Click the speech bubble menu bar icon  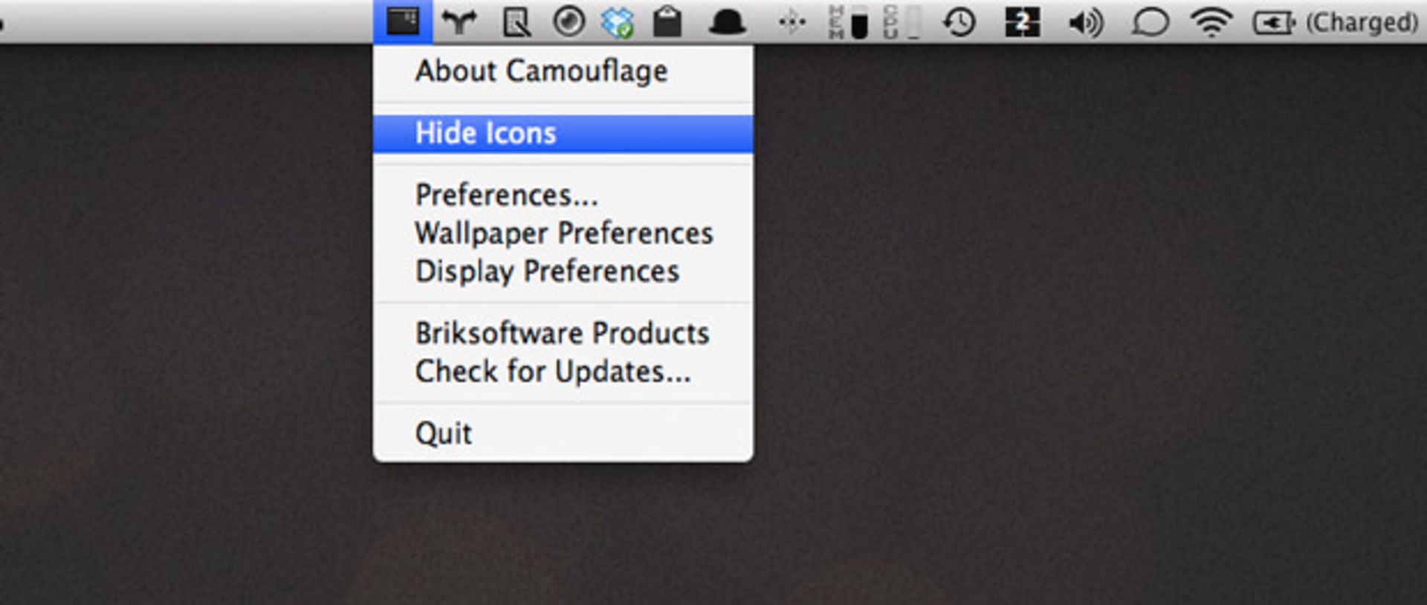[x=1150, y=23]
